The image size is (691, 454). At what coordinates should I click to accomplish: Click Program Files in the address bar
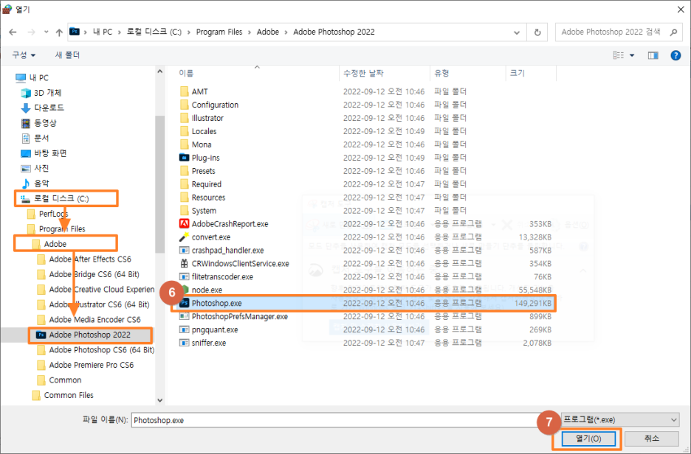219,32
